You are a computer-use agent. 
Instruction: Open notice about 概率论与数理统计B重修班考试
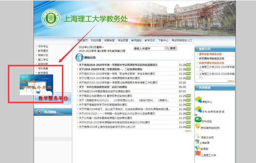(x=105, y=96)
